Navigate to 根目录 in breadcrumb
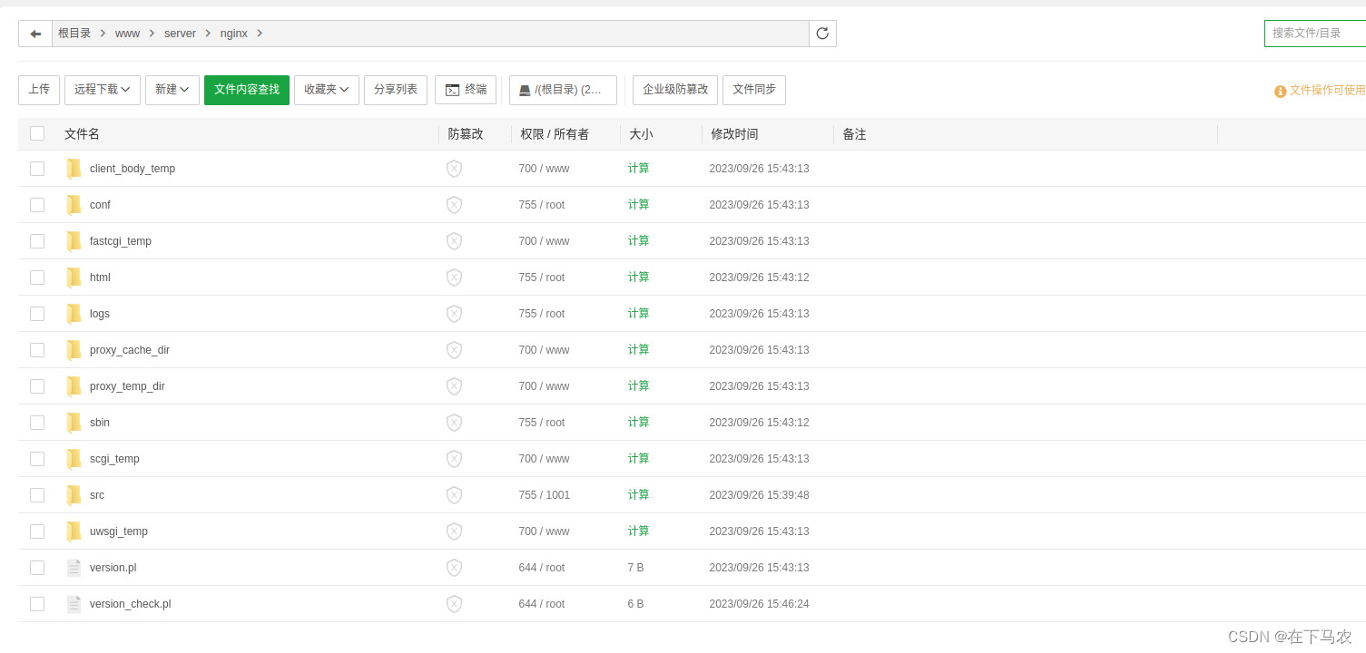This screenshot has width=1366, height=653. [74, 34]
